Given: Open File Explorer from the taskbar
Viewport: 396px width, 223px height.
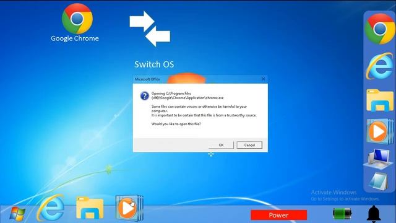Looking at the screenshot, I should (x=90, y=208).
